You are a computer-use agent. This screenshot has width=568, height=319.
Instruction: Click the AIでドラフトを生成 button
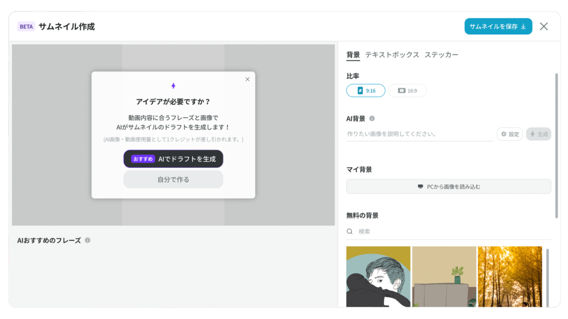coord(173,159)
